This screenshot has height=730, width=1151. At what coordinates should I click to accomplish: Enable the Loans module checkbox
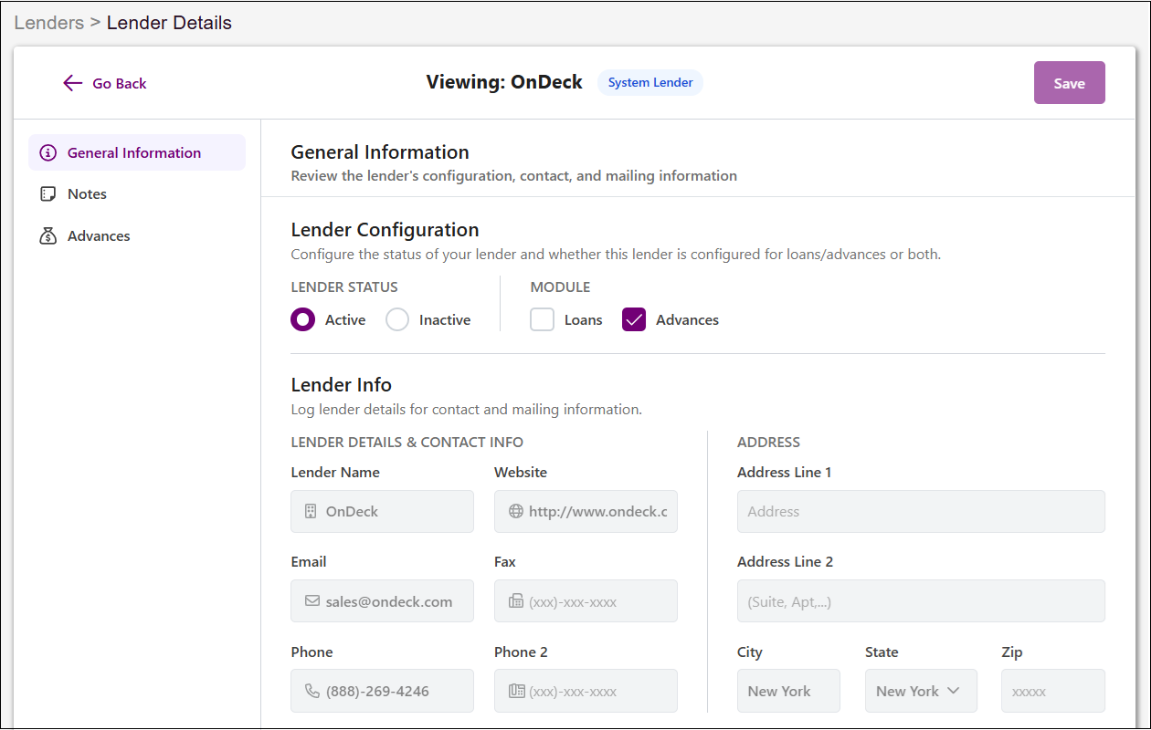click(x=543, y=319)
